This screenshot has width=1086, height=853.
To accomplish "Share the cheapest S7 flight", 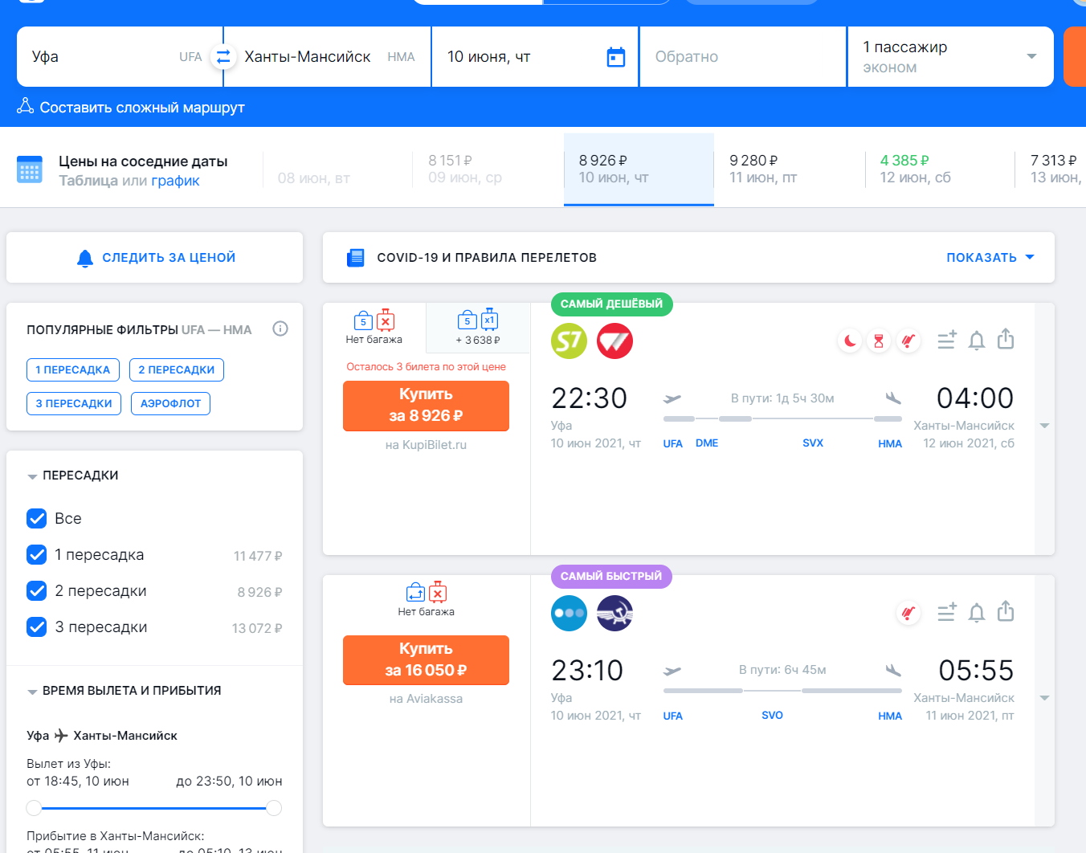I will (1005, 340).
